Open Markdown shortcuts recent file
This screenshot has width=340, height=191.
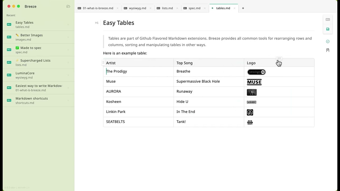[x=39, y=100]
